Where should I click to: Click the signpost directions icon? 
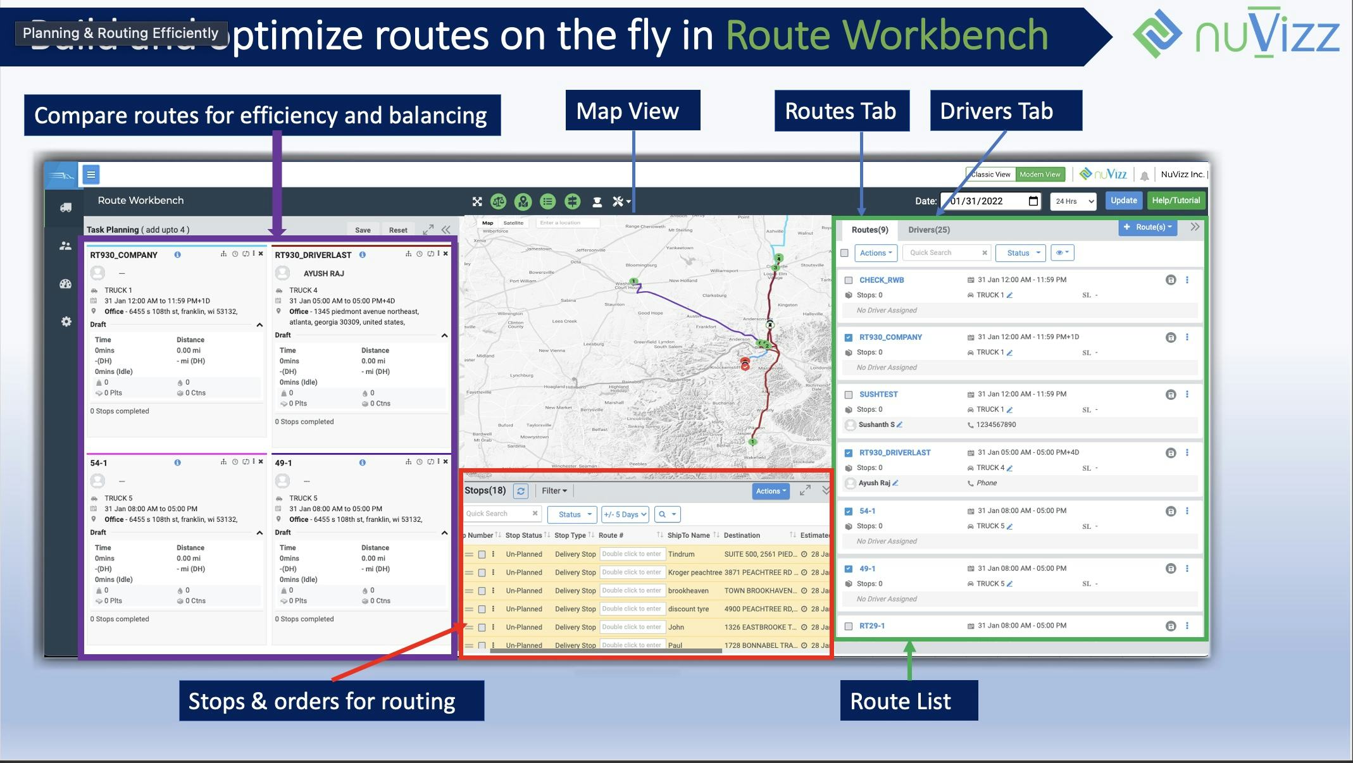pos(572,201)
